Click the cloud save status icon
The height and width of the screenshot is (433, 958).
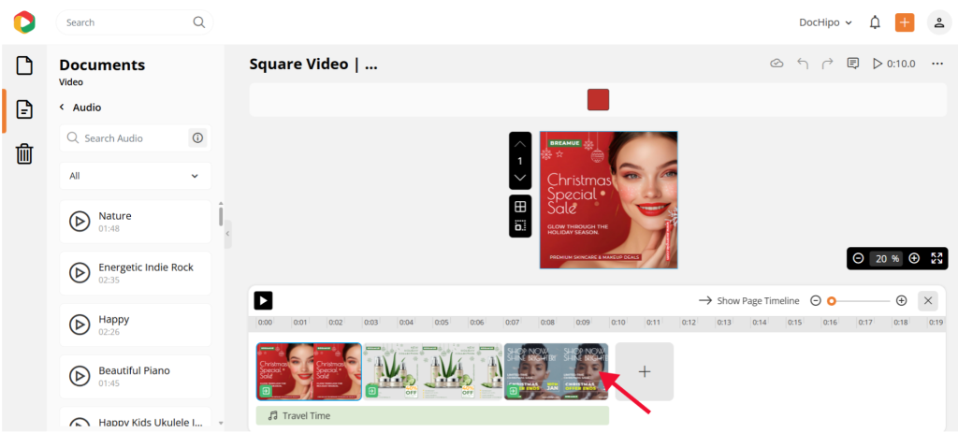tap(777, 64)
